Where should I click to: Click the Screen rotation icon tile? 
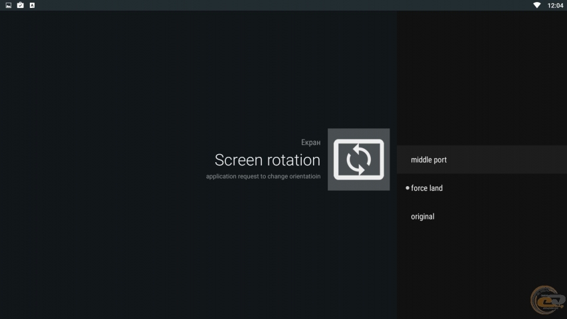point(358,159)
